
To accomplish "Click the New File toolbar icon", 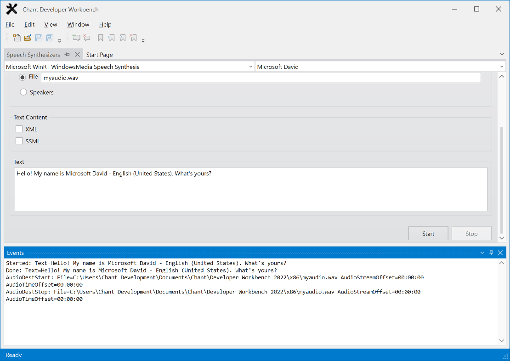I will click(17, 38).
